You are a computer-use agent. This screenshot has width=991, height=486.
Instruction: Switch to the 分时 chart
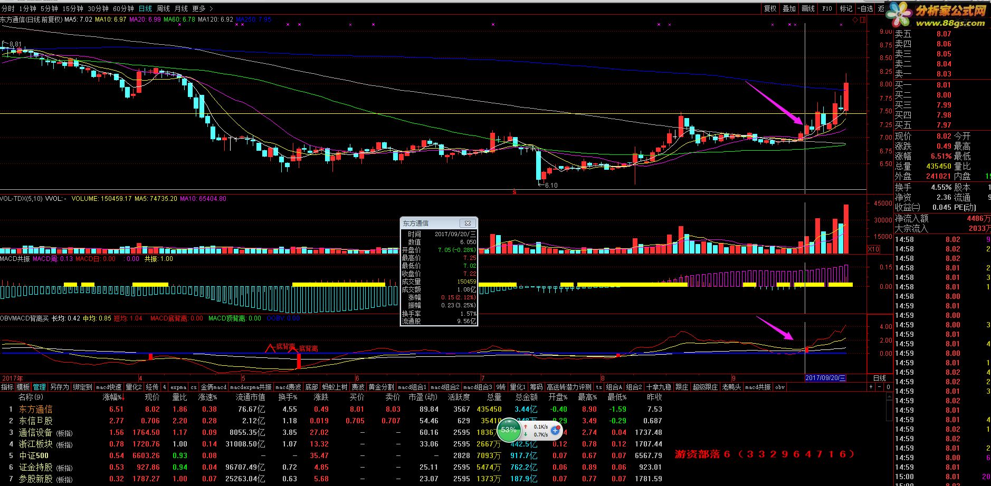click(x=8, y=8)
